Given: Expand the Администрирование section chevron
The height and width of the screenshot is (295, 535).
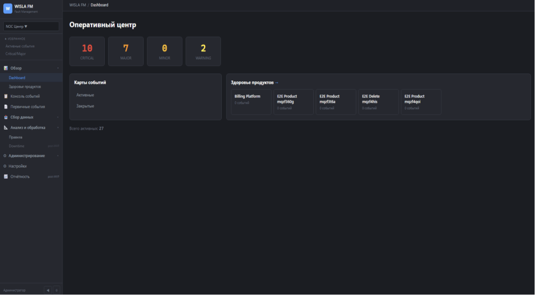Looking at the screenshot, I should click(x=58, y=156).
